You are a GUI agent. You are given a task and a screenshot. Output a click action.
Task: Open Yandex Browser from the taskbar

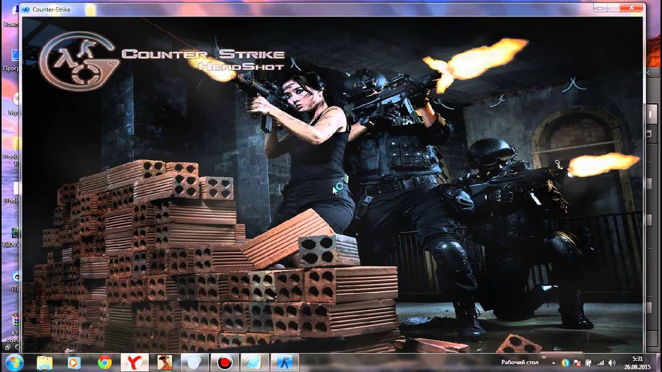tap(134, 363)
